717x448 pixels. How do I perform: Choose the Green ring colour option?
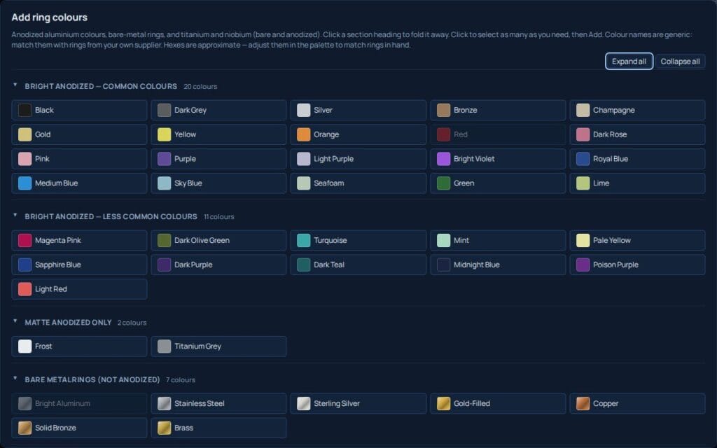[498, 183]
